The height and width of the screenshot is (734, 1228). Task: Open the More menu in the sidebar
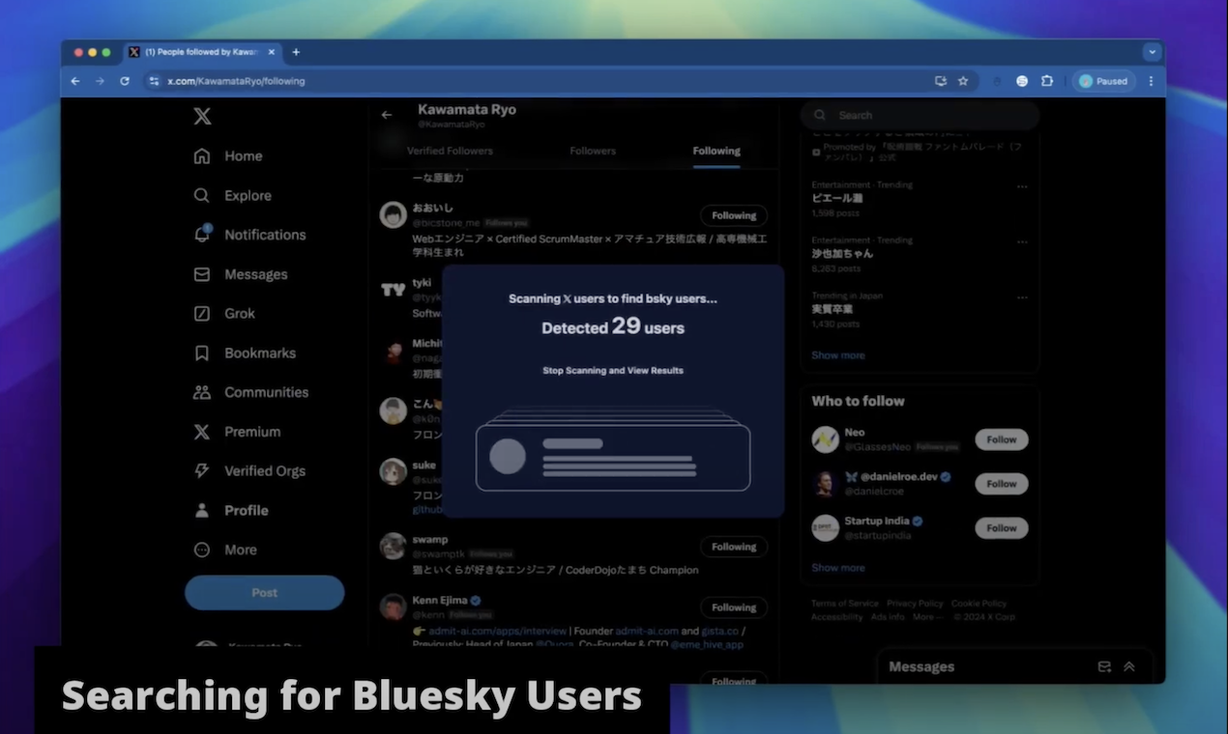pos(225,550)
